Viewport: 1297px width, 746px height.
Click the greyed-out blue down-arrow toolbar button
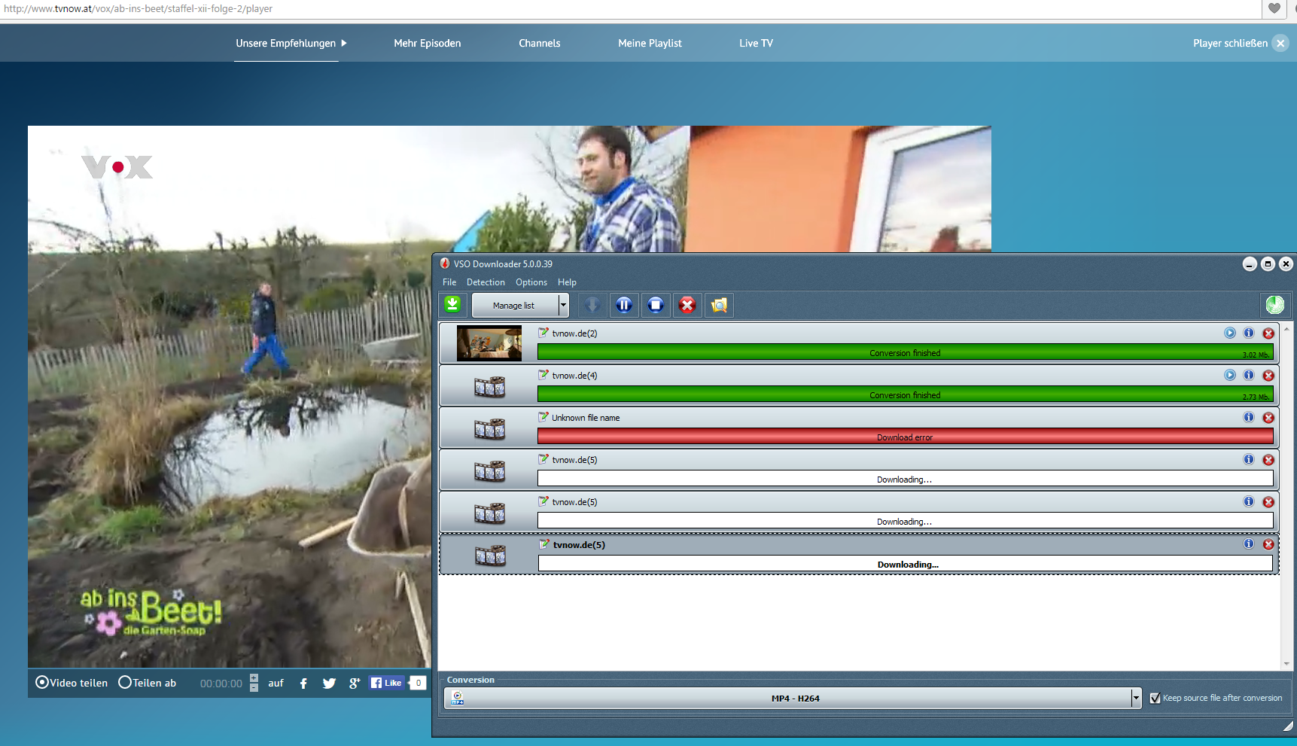pyautogui.click(x=592, y=305)
